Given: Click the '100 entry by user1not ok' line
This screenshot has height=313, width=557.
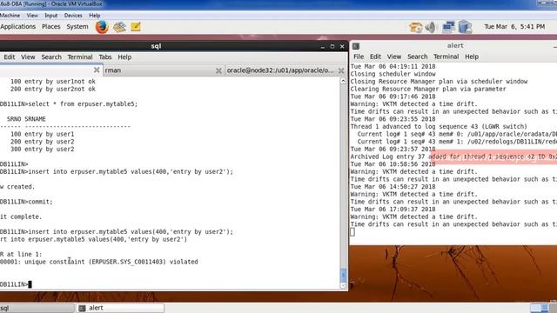Looking at the screenshot, I should pyautogui.click(x=53, y=81).
